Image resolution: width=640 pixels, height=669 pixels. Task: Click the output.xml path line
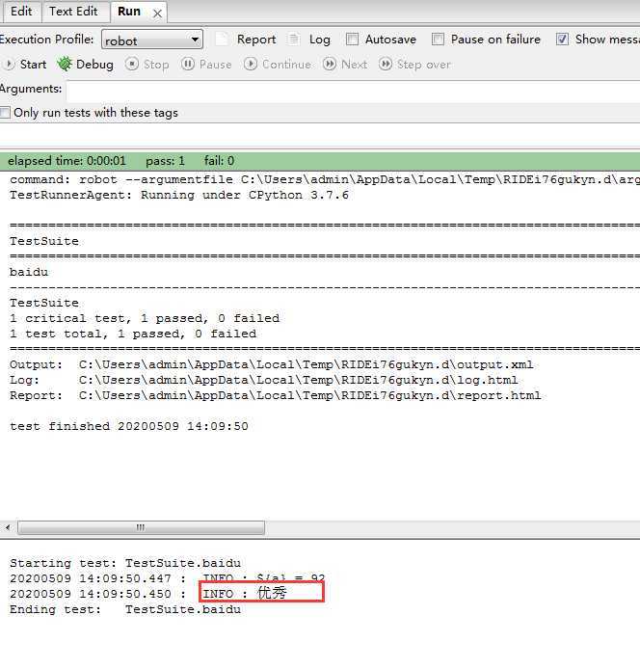pyautogui.click(x=272, y=364)
